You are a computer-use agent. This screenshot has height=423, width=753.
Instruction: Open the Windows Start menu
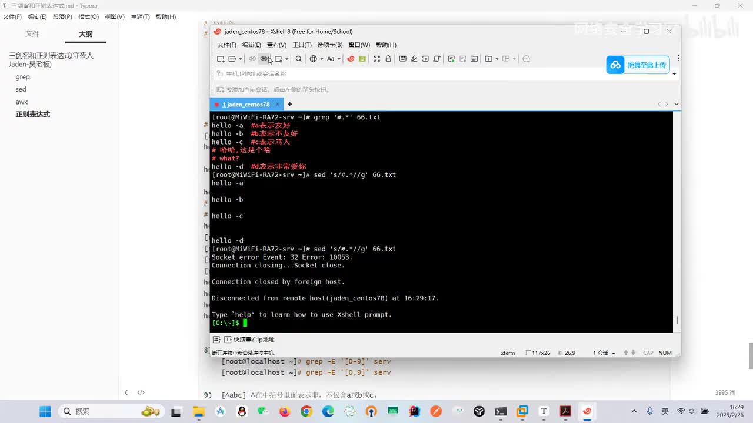pyautogui.click(x=45, y=411)
